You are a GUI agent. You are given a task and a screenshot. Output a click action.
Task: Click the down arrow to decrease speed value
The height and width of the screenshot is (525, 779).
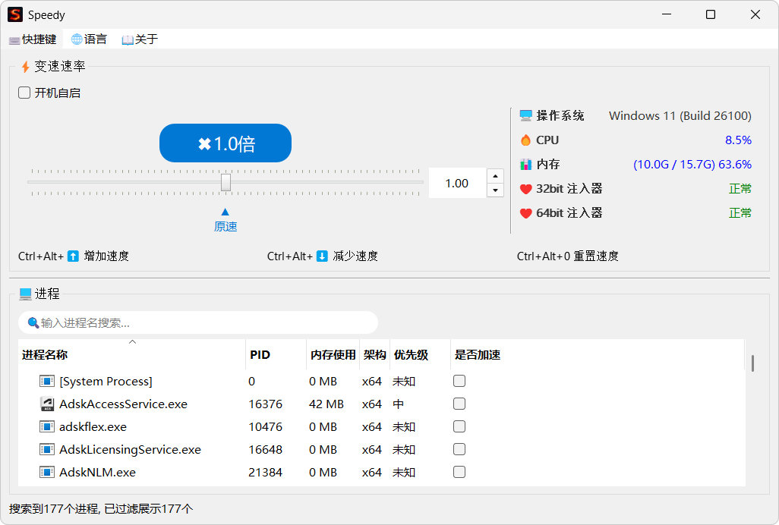pos(495,190)
